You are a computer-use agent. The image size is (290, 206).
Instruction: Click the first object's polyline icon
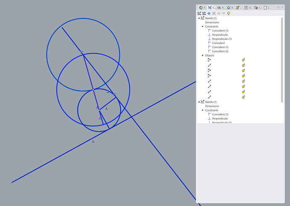[x=209, y=60]
